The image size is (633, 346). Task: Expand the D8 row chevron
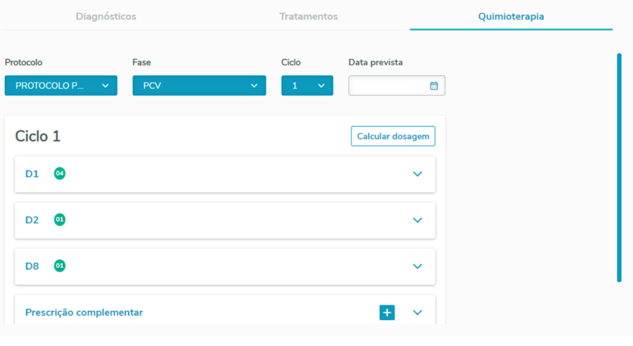pos(417,266)
